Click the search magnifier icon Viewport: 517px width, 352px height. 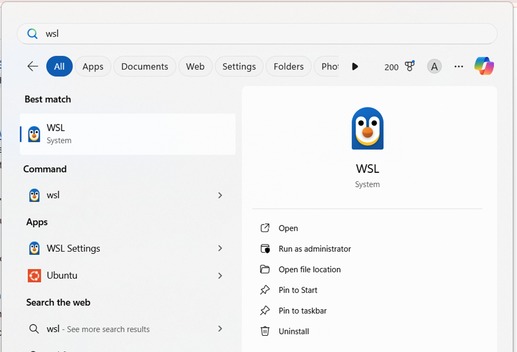[32, 33]
